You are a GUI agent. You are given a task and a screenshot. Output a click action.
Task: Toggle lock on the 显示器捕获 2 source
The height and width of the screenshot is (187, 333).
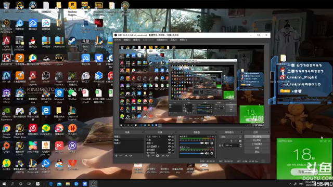click(173, 146)
